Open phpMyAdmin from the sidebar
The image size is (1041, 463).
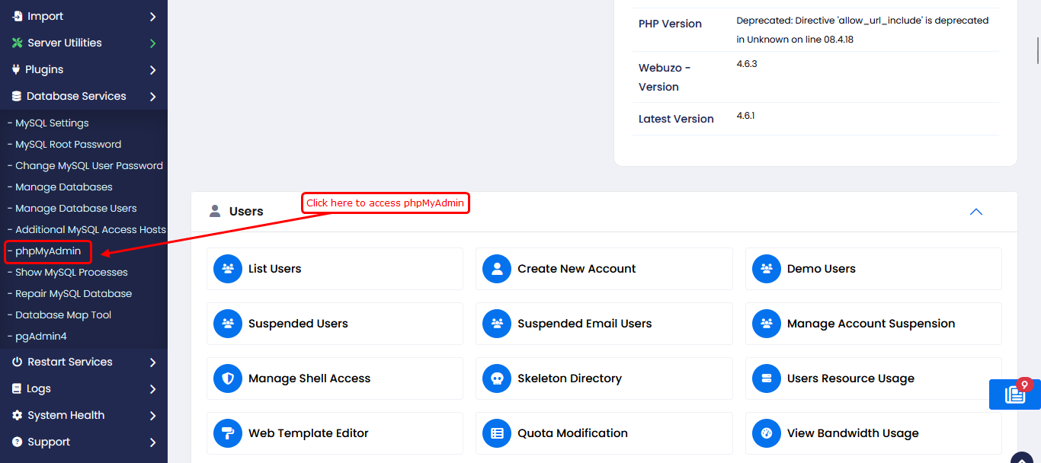tap(48, 251)
